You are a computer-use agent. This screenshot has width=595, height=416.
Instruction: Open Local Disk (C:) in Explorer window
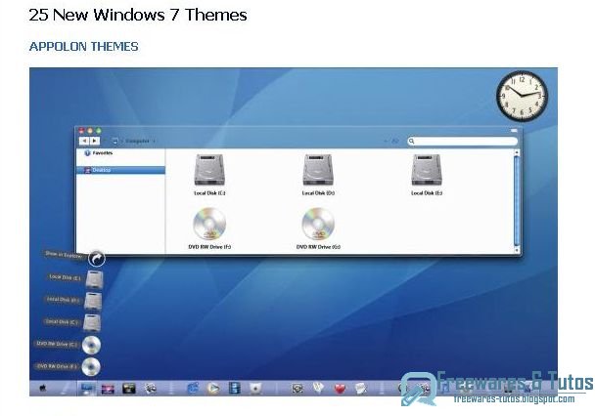pos(209,170)
